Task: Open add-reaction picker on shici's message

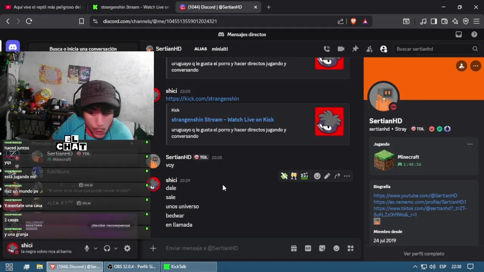Action: coord(317,176)
